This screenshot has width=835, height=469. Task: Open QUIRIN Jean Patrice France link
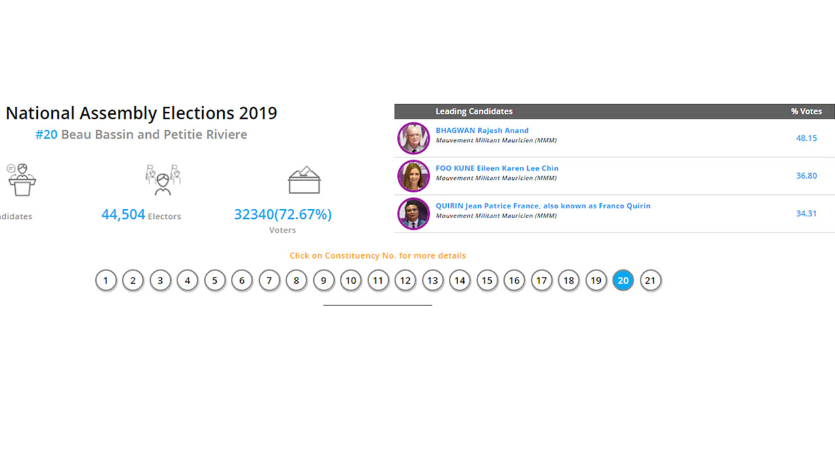tap(543, 206)
